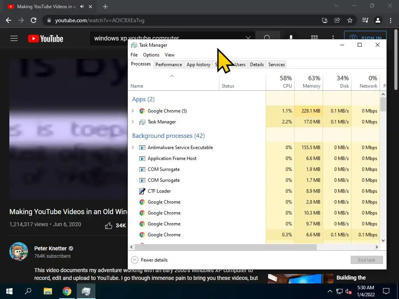The height and width of the screenshot is (299, 399).
Task: Open File Explorer from taskbar
Action: (48, 291)
